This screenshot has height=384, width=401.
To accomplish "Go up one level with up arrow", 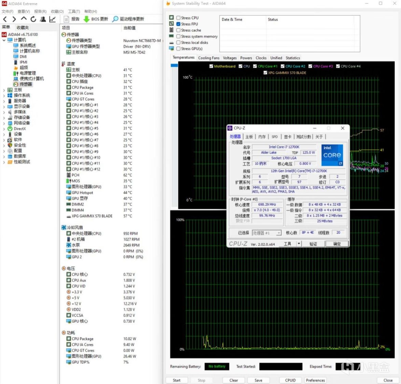I will (x=24, y=19).
